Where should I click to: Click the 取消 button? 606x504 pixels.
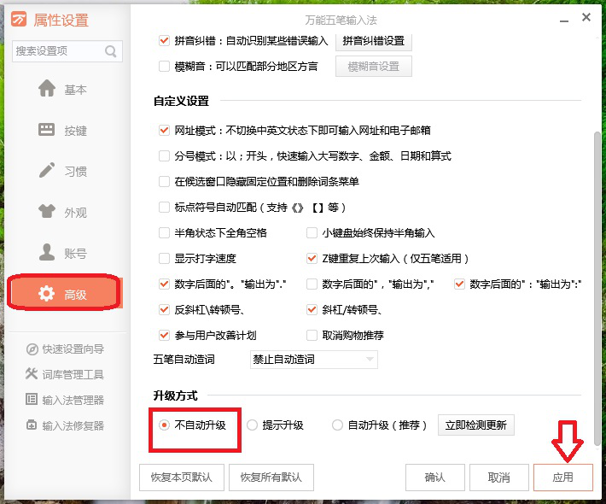(499, 478)
